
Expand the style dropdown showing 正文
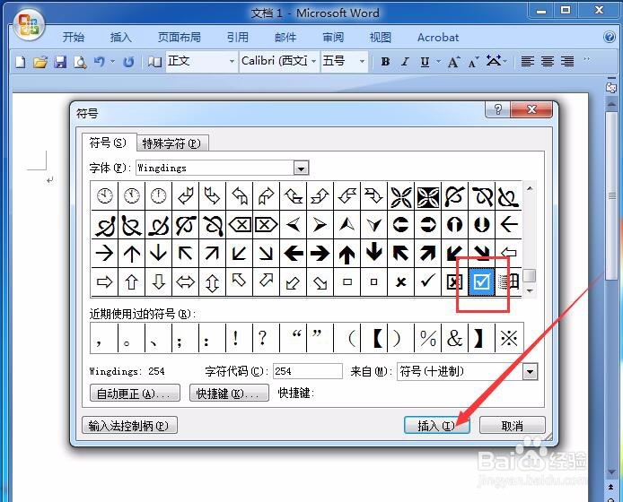[232, 62]
